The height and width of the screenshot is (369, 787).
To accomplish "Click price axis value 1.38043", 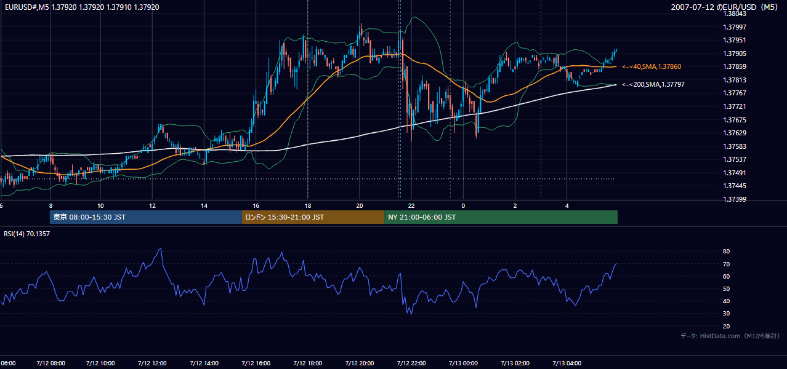I will pos(735,14).
